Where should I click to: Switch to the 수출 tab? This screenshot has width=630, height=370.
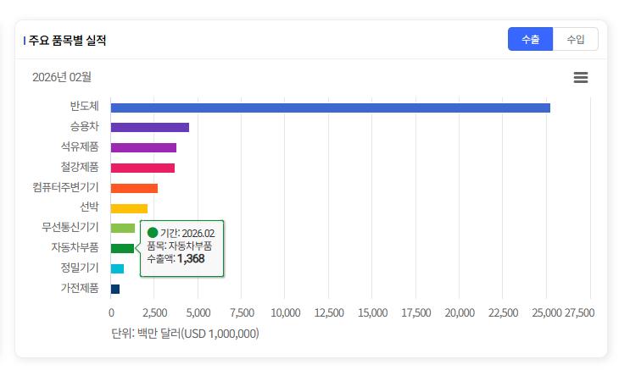tap(530, 40)
